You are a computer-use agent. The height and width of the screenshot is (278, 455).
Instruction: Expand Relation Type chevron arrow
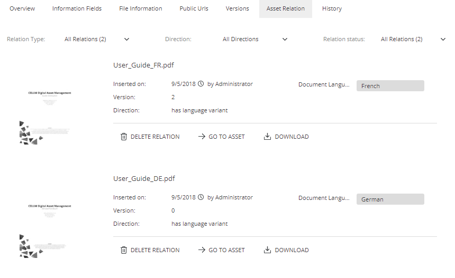click(x=127, y=40)
